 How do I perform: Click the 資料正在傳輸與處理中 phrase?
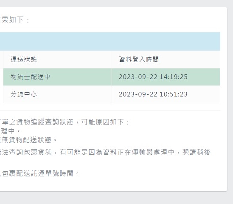(x=138, y=153)
